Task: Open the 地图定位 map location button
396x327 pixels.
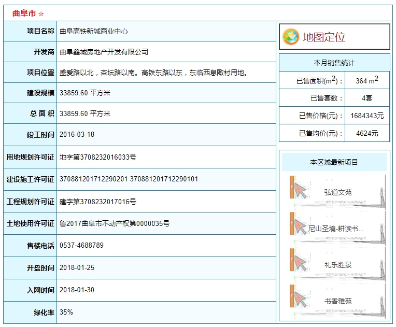Action: click(334, 37)
